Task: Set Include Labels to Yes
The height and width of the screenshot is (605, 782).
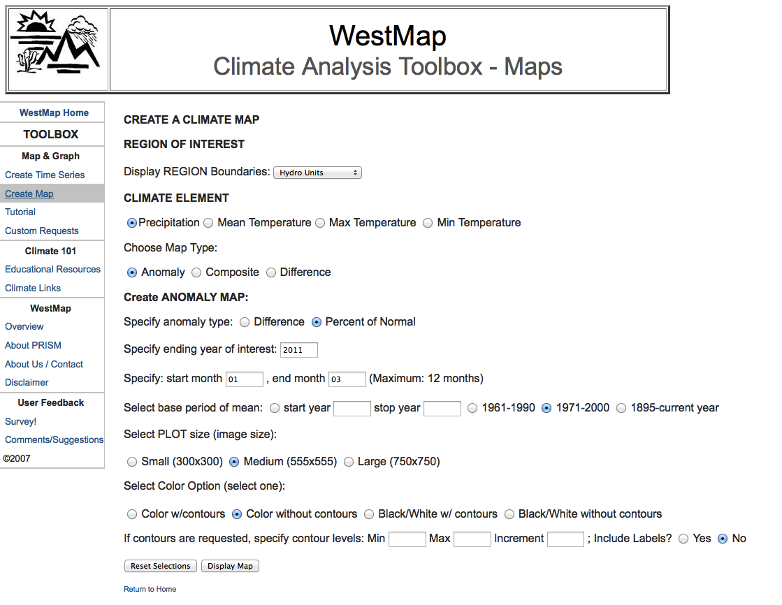Action: (683, 539)
